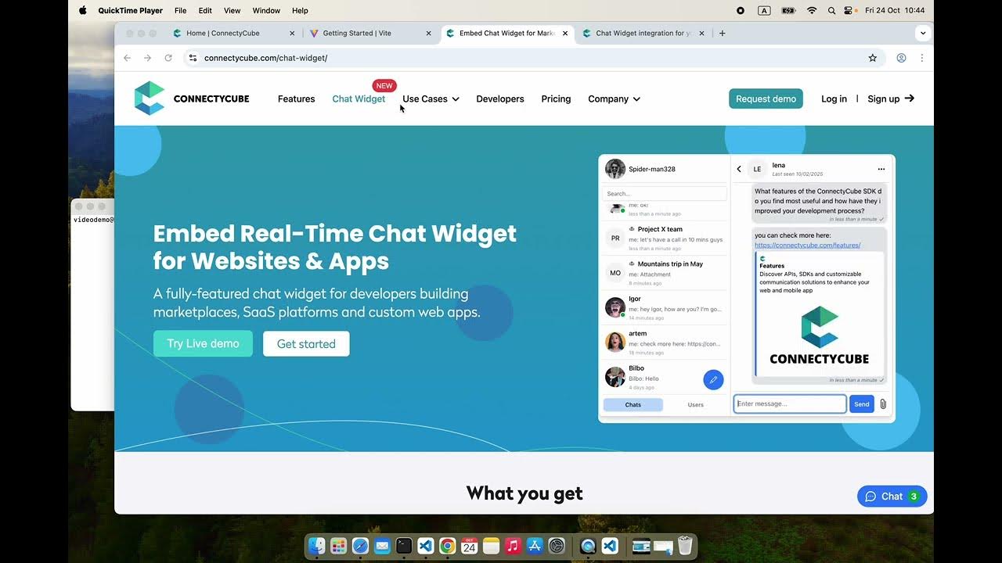
Task: Click the back chevron in lena's chat header
Action: pyautogui.click(x=738, y=169)
